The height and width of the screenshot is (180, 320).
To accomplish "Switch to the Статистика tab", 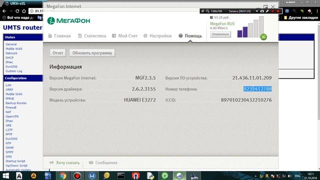I will coord(92,36).
